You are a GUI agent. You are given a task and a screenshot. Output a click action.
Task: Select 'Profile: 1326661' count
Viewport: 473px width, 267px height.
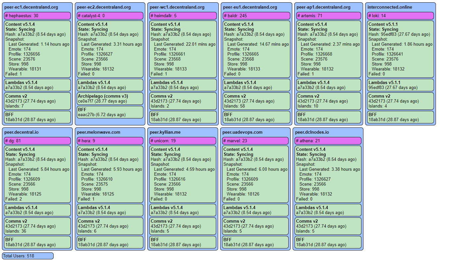170,54
